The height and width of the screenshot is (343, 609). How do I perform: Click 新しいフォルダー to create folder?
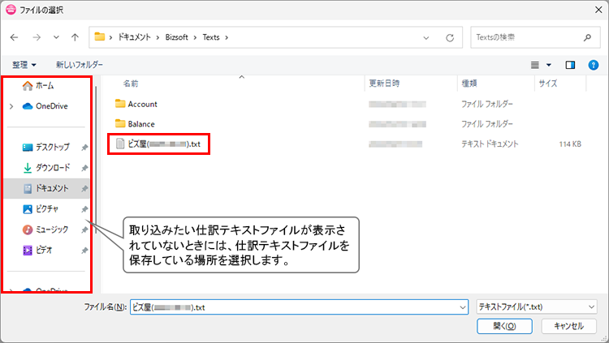pos(79,64)
